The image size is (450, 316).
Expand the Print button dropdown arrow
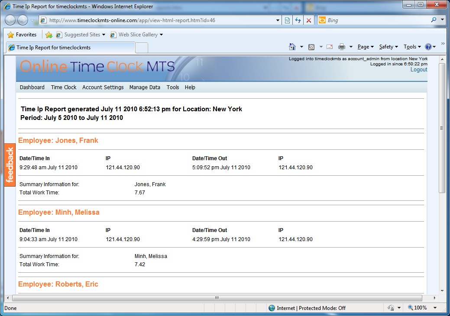pyautogui.click(x=351, y=47)
